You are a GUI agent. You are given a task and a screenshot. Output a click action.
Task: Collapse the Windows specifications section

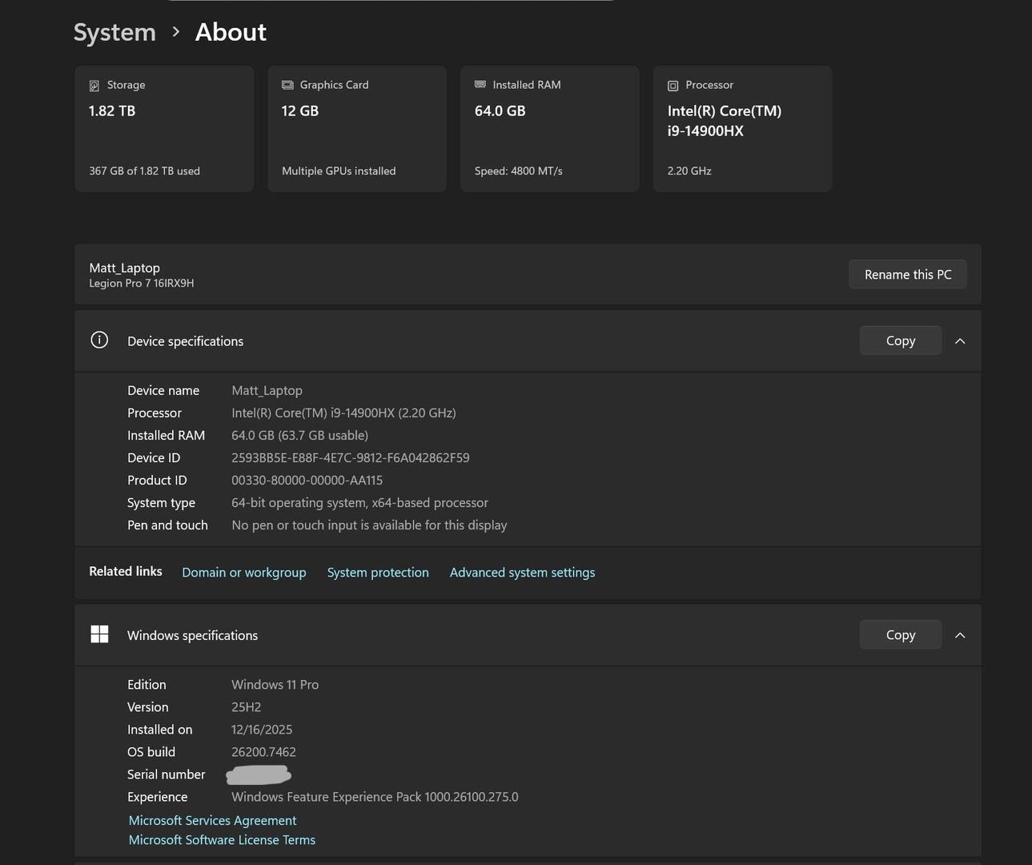(x=960, y=635)
